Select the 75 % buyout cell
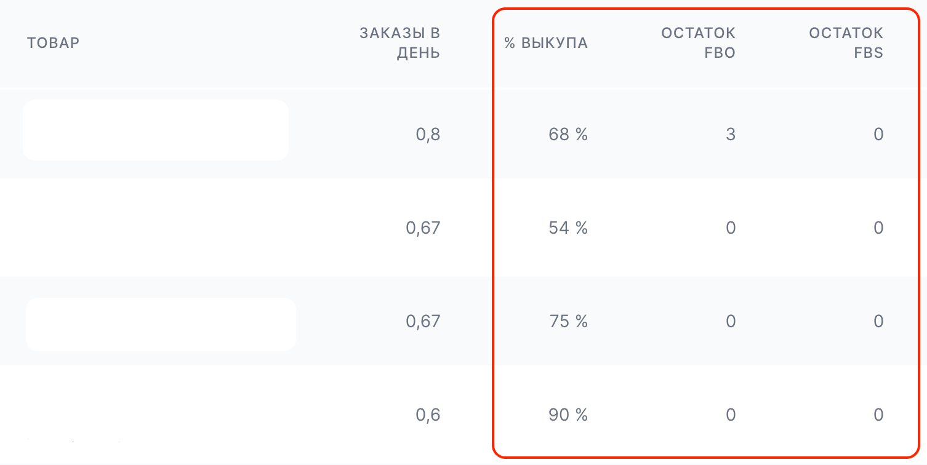 pyautogui.click(x=568, y=321)
